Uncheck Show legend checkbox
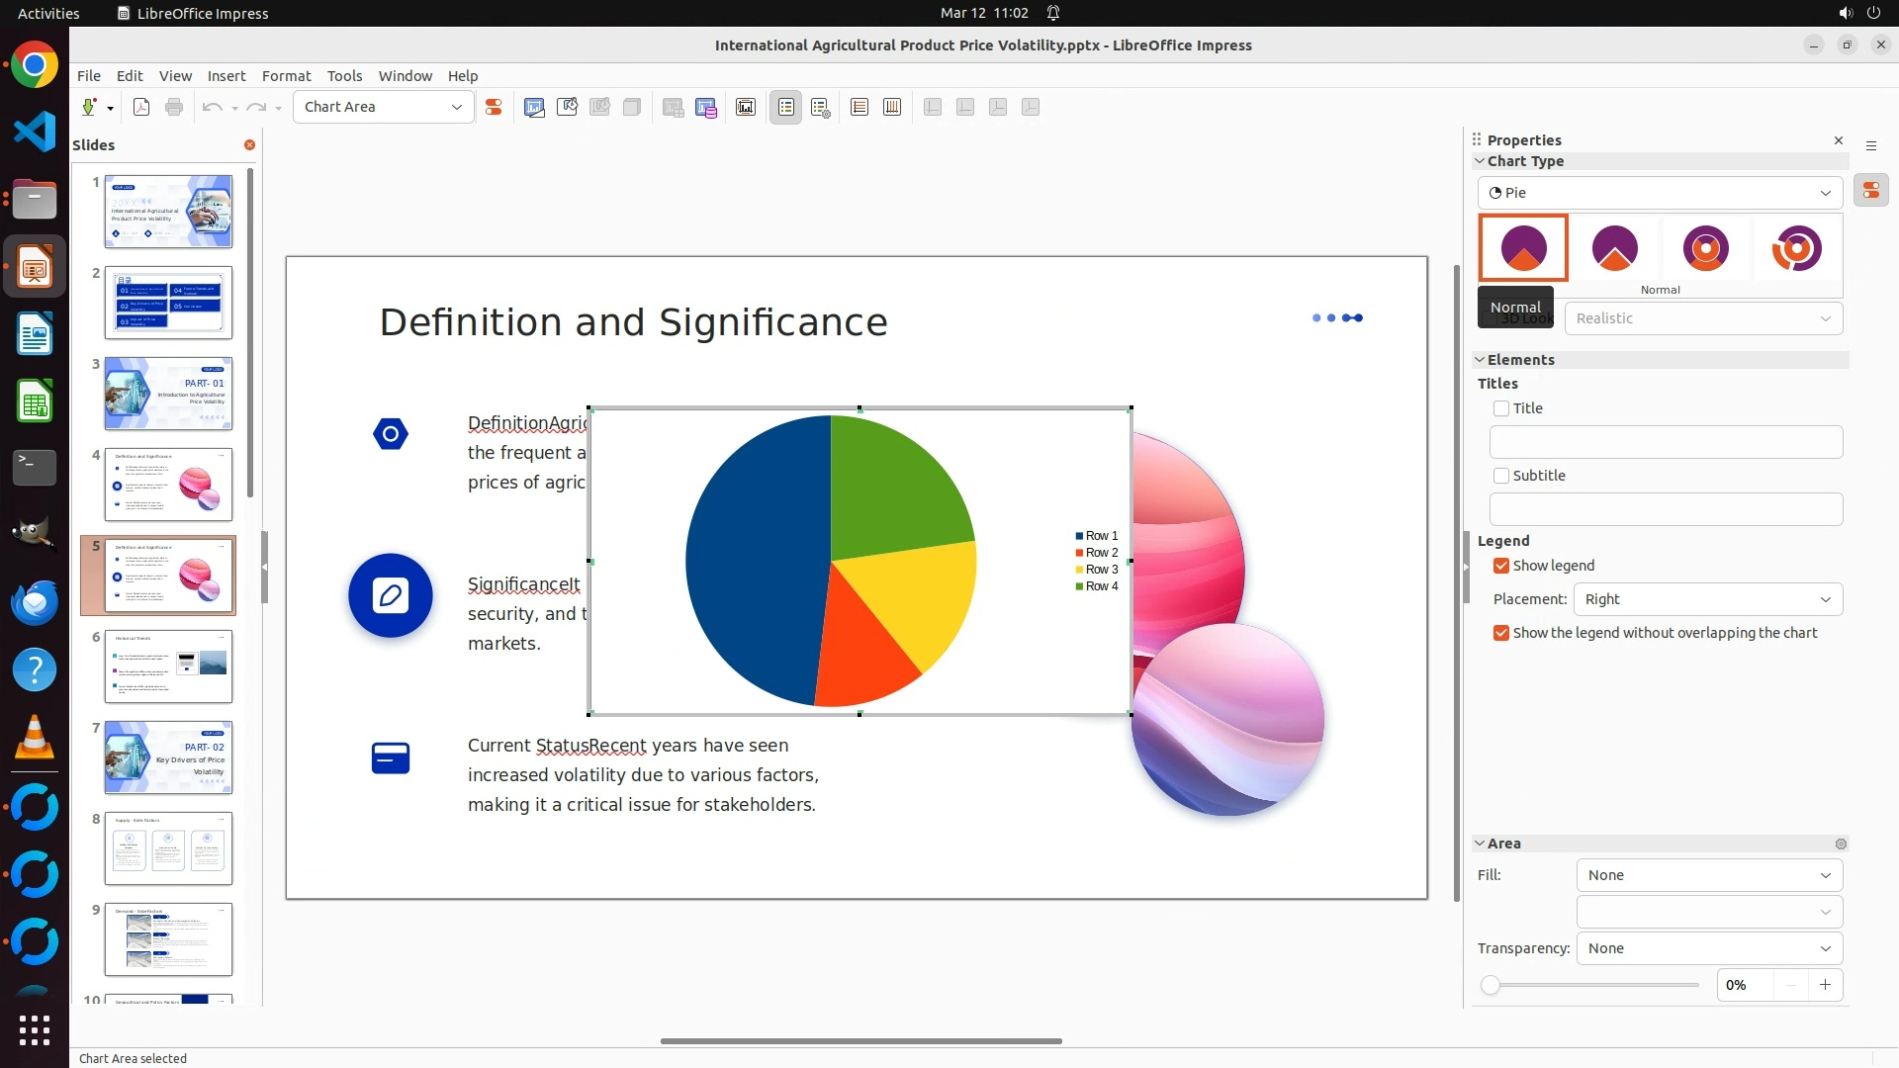Viewport: 1899px width, 1068px height. click(x=1501, y=566)
